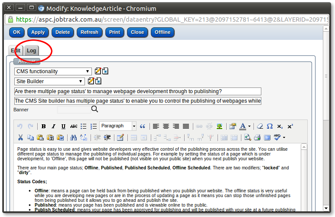This screenshot has height=217, width=335.
Task: Select the Edit tab
Action: [16, 51]
